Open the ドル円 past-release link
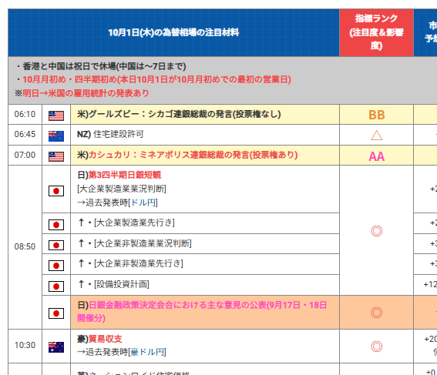437x375 pixels. (x=143, y=203)
